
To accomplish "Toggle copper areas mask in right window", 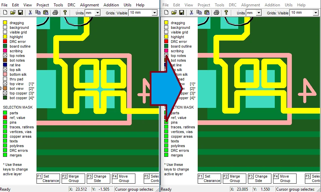I will pyautogui.click(x=166, y=136).
